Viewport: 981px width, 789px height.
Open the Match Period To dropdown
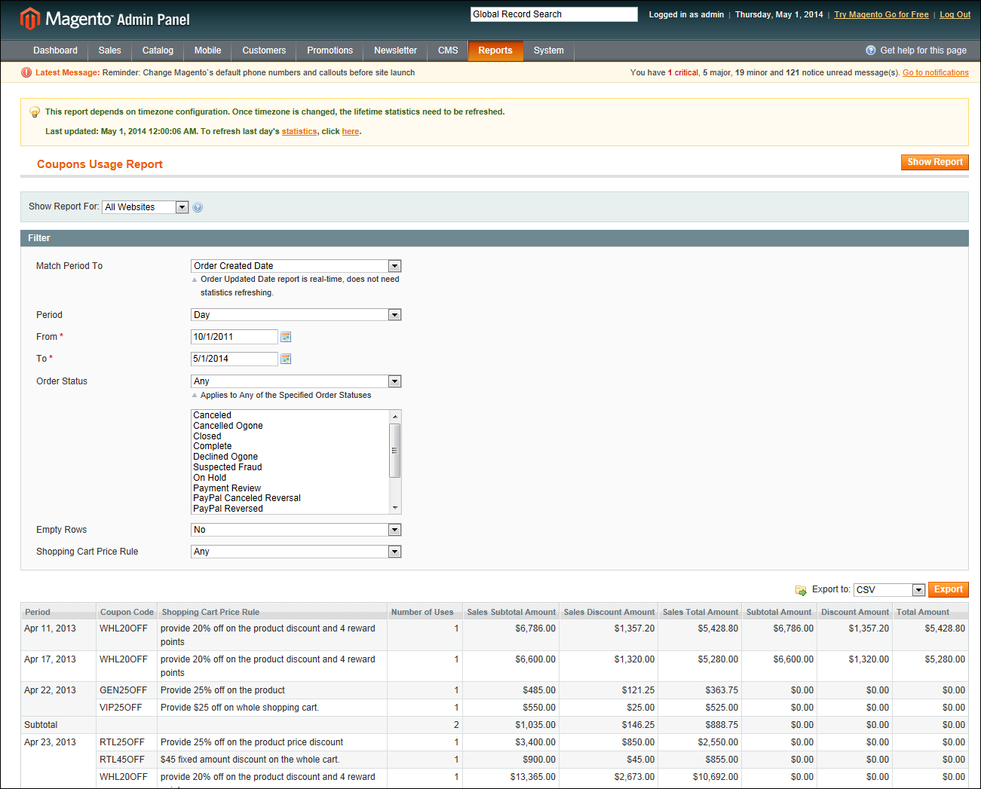click(x=296, y=266)
